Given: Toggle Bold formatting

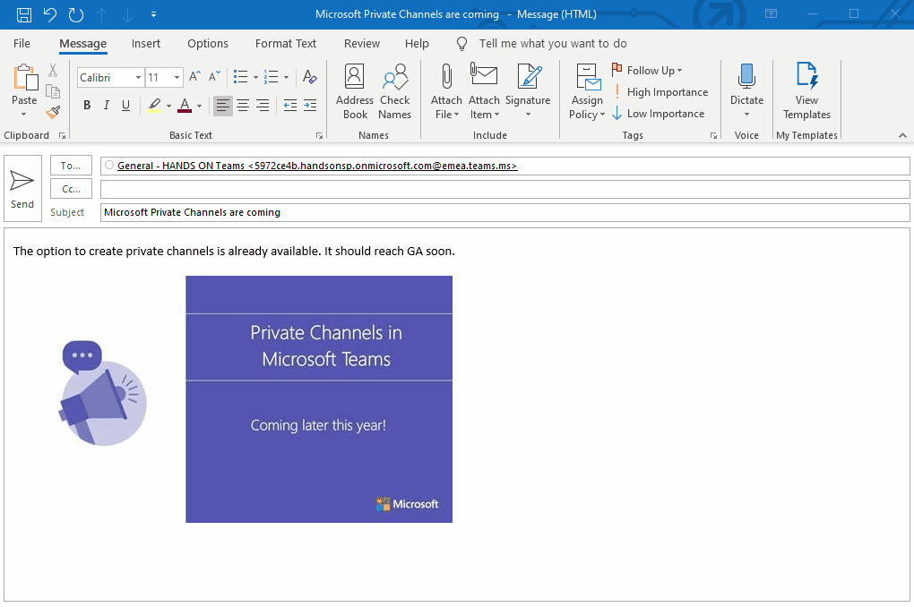Looking at the screenshot, I should pyautogui.click(x=87, y=106).
